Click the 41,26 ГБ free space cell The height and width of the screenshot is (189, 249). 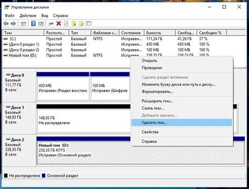coord(185,39)
